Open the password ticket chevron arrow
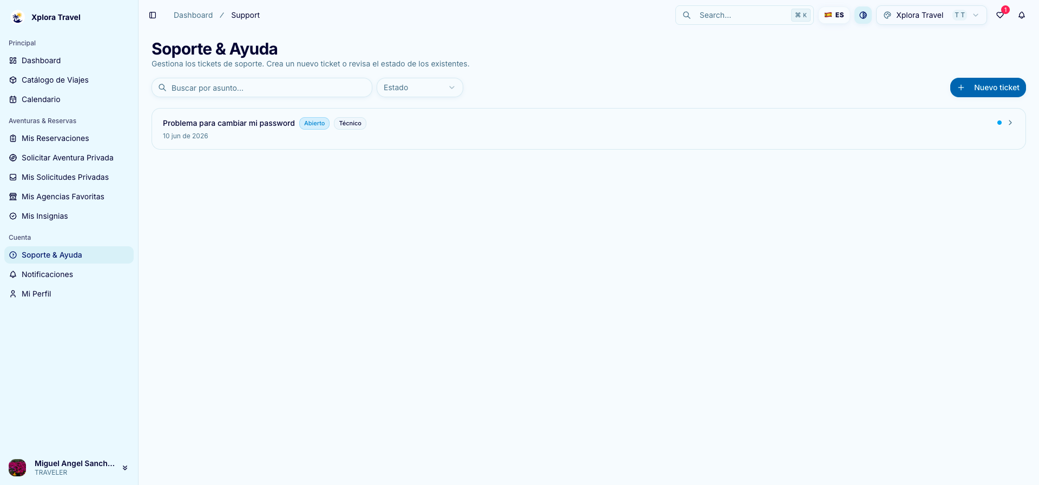This screenshot has width=1039, height=485. pyautogui.click(x=1010, y=123)
